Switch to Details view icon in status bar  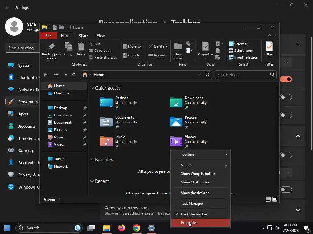[268, 199]
